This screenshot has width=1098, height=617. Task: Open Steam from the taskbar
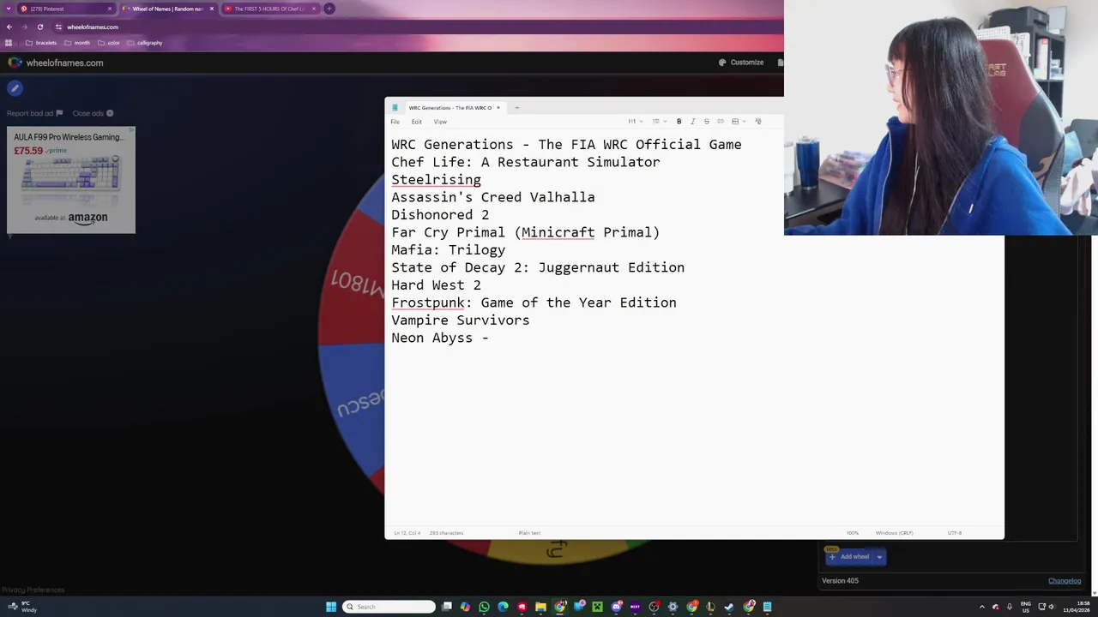pos(729,607)
